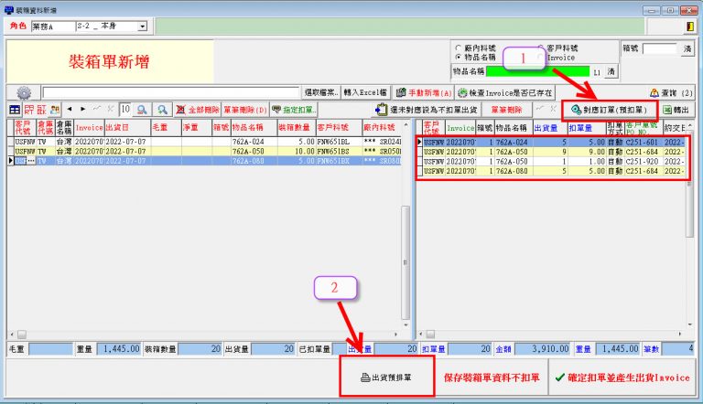Click right grid horizontal scrollbar thumb

(x=430, y=335)
